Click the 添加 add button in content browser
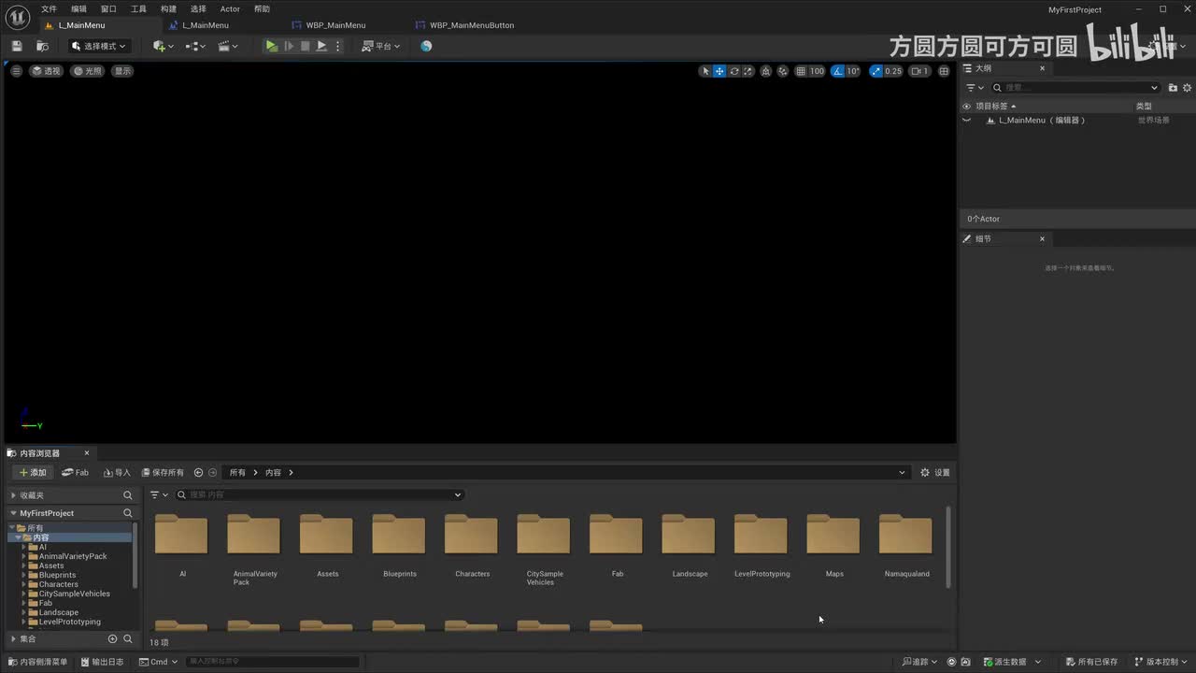Image resolution: width=1196 pixels, height=673 pixels. [33, 473]
